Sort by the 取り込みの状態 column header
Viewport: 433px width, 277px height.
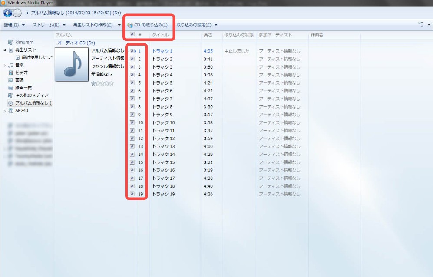click(x=239, y=35)
